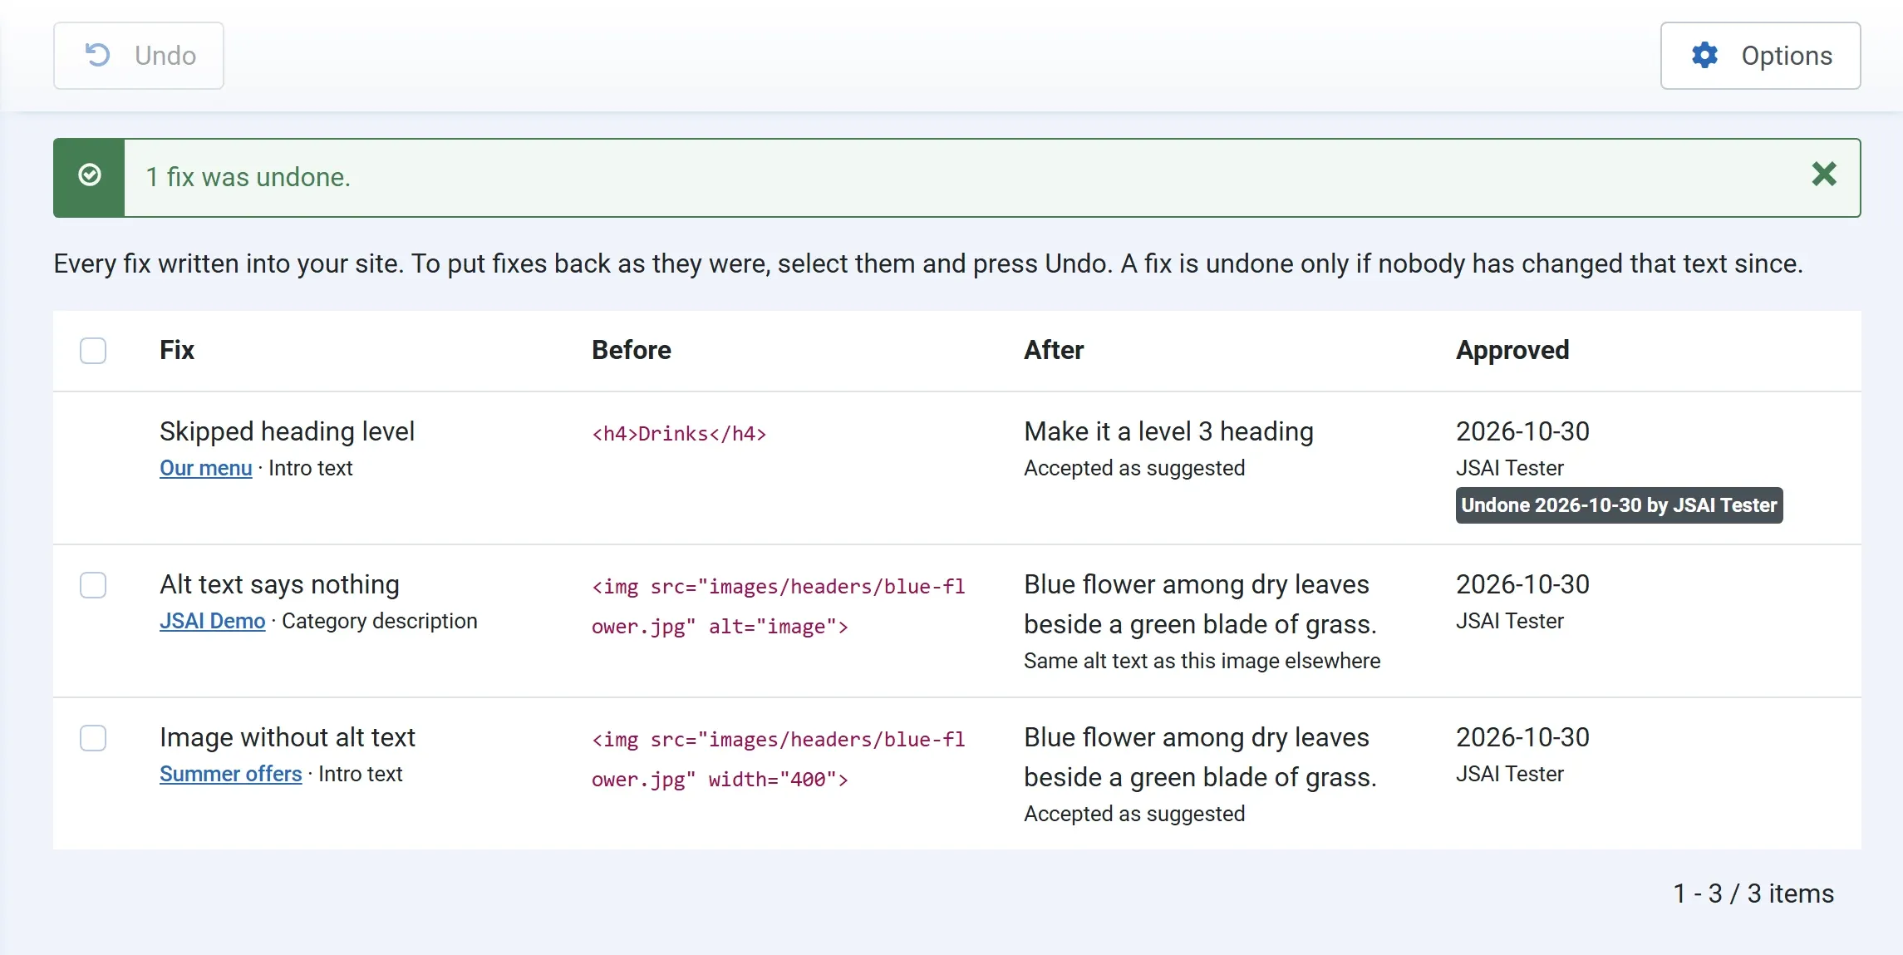1903x955 pixels.
Task: Click the 'Approved' column header
Action: (1512, 350)
